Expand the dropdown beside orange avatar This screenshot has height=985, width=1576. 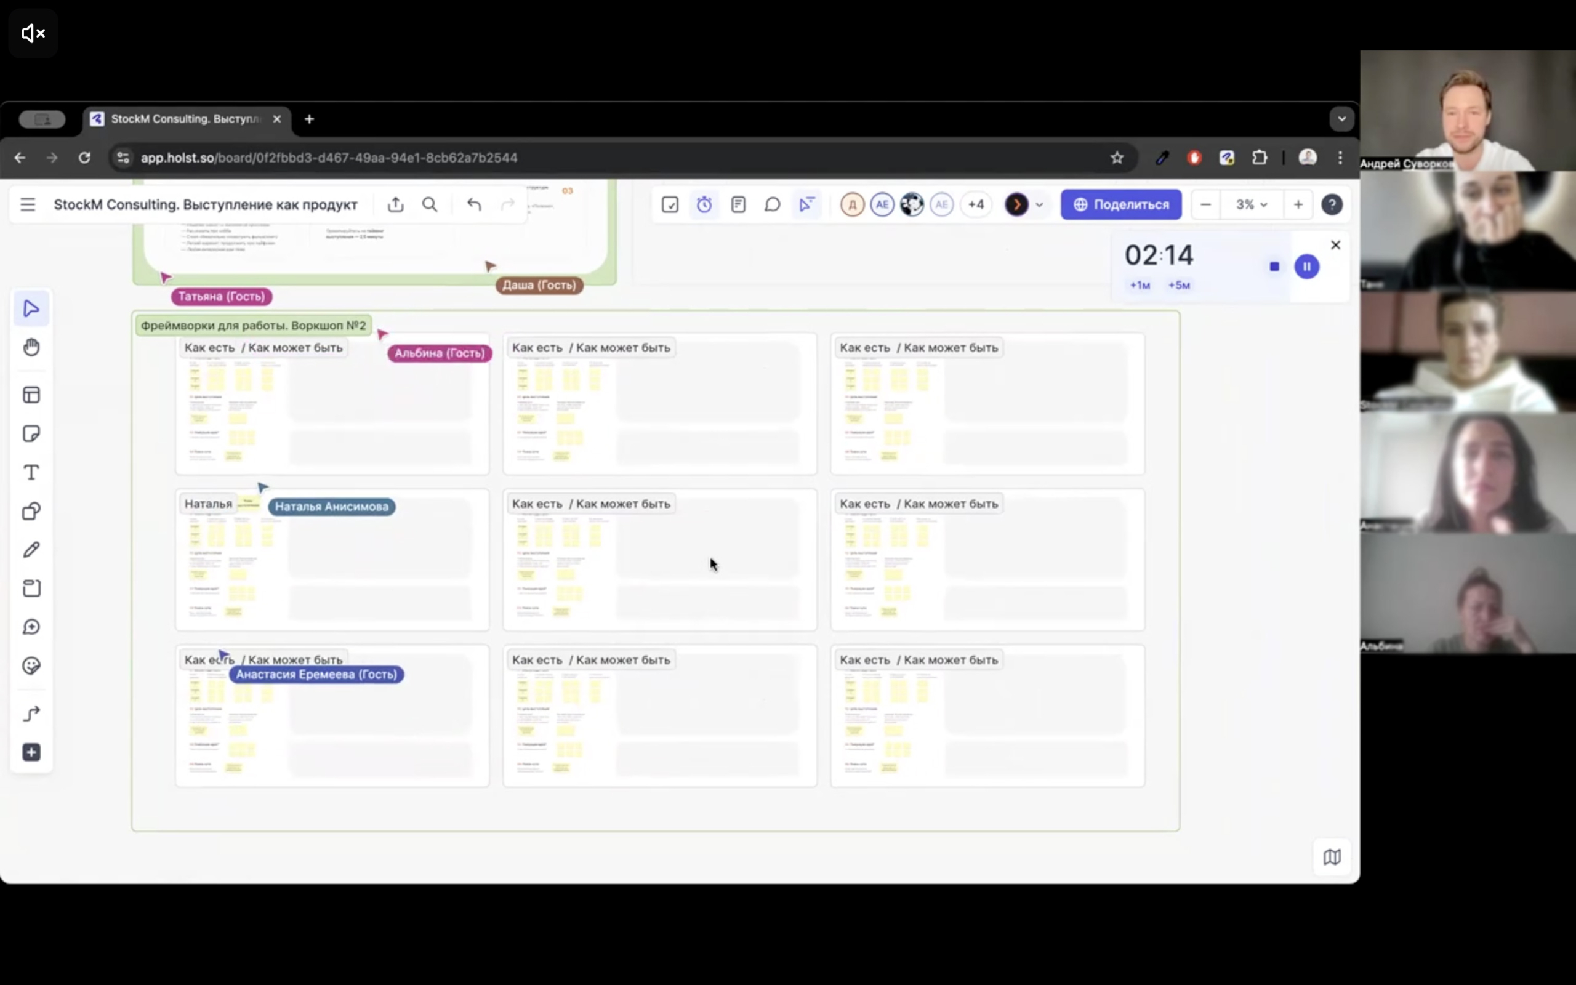pos(1039,204)
